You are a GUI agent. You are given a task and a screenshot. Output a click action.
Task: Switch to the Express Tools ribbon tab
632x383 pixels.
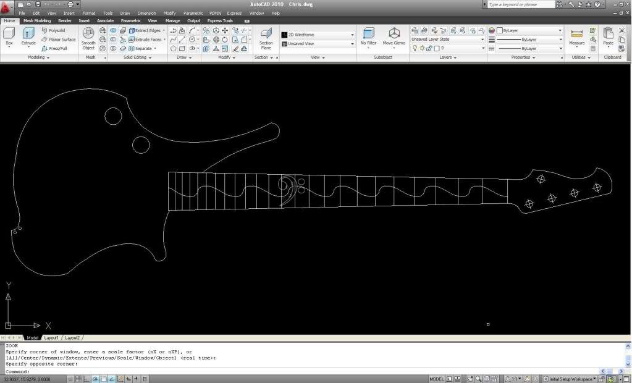point(220,21)
